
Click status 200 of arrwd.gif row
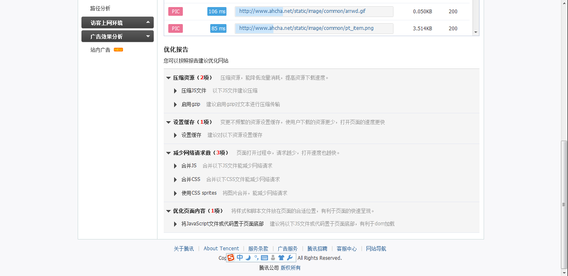click(x=453, y=12)
